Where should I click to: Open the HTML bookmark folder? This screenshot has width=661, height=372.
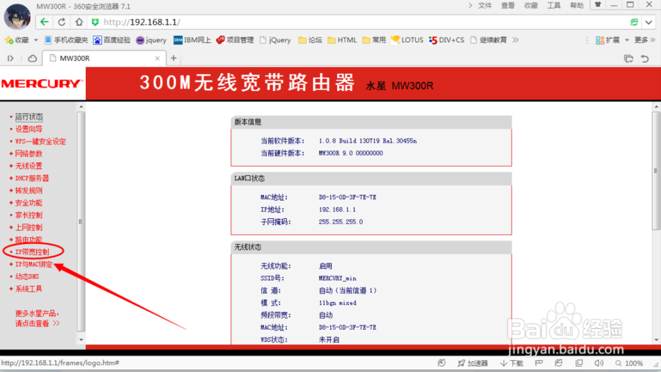point(342,40)
